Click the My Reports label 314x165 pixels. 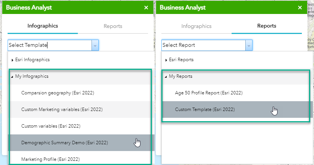point(181,76)
